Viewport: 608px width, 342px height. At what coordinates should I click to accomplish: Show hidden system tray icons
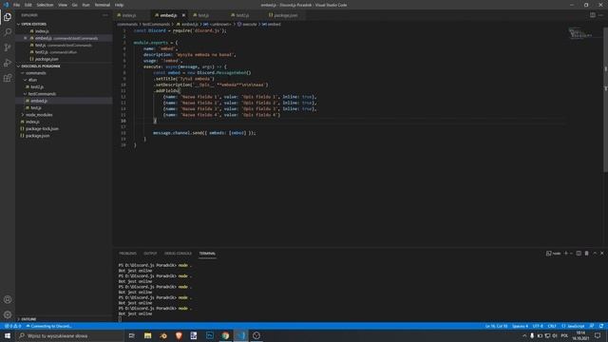pyautogui.click(x=524, y=335)
